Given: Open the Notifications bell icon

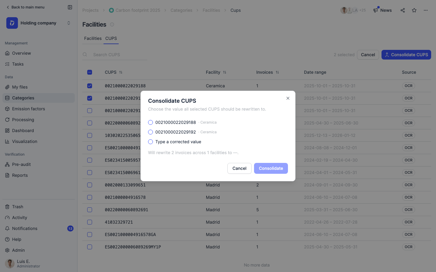Looking at the screenshot, I should click(7, 228).
